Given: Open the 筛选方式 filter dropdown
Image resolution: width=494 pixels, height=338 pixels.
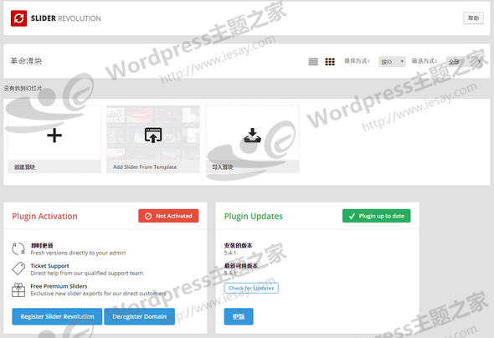Looking at the screenshot, I should 465,62.
